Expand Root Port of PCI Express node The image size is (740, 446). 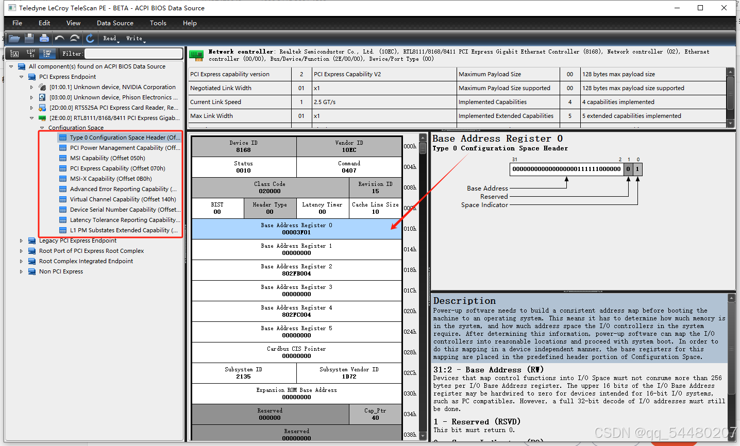(x=22, y=251)
